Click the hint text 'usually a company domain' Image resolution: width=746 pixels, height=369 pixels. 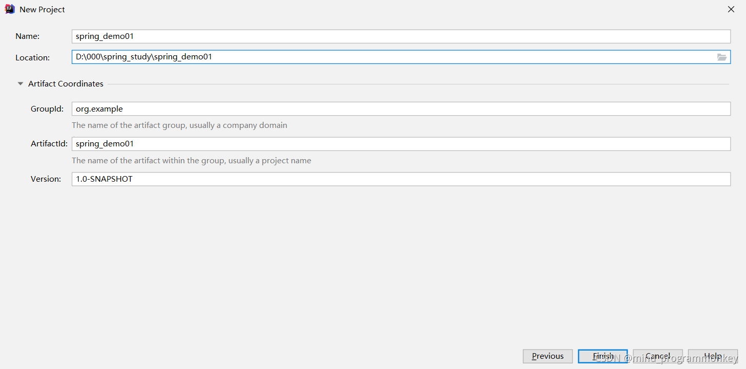click(x=239, y=125)
